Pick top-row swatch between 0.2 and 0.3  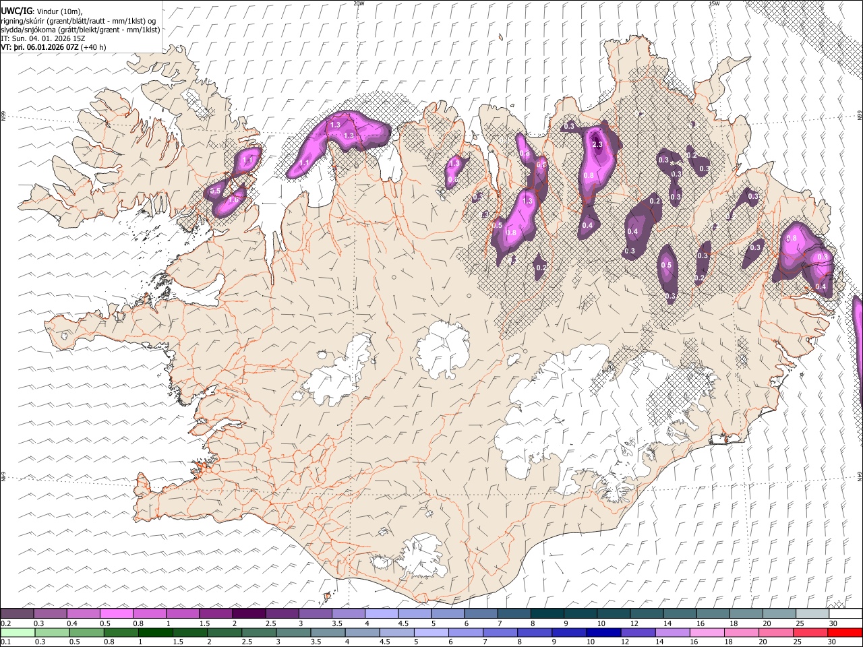(17, 613)
